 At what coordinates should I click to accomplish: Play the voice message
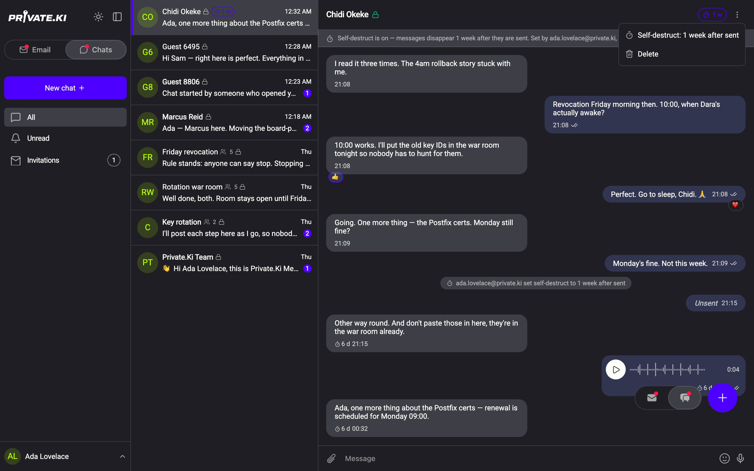pos(615,369)
